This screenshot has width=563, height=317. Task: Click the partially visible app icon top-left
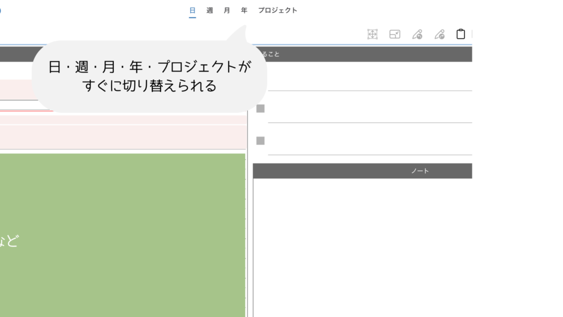click(2, 9)
